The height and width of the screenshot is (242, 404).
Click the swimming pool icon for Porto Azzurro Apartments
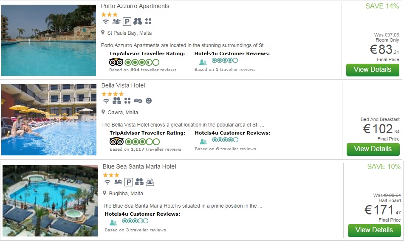click(x=116, y=21)
